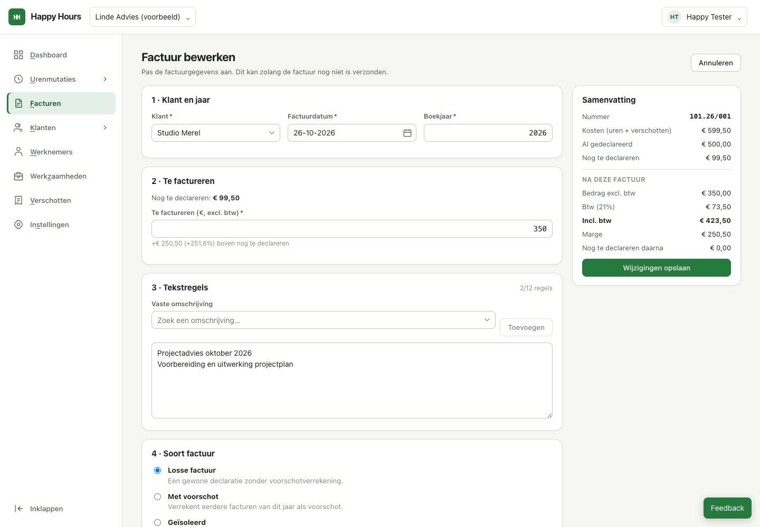Open Instellingen in the sidebar

pos(61,225)
